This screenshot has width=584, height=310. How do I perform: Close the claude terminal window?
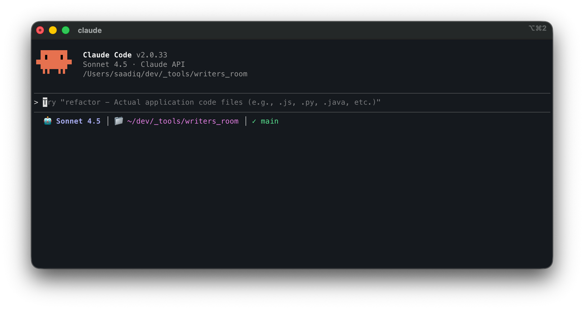[x=40, y=30]
